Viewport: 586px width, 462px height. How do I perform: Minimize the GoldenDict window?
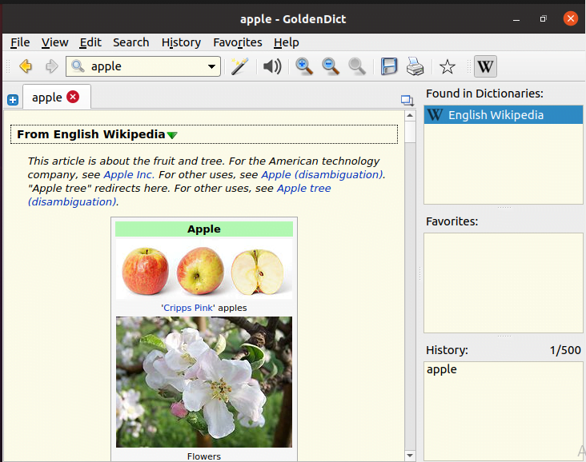click(x=516, y=19)
